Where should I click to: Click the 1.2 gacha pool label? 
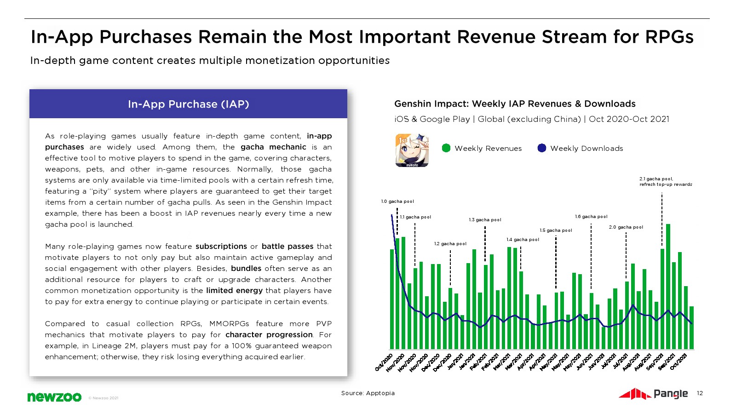point(450,244)
